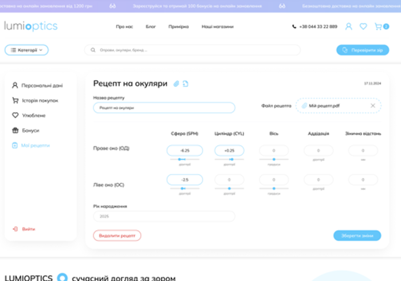This screenshot has height=281, width=401.
Task: Click the lumioptics logo
Action: (x=31, y=26)
